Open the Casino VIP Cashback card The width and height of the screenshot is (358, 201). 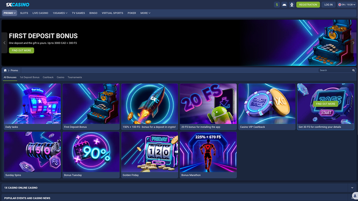point(267,107)
